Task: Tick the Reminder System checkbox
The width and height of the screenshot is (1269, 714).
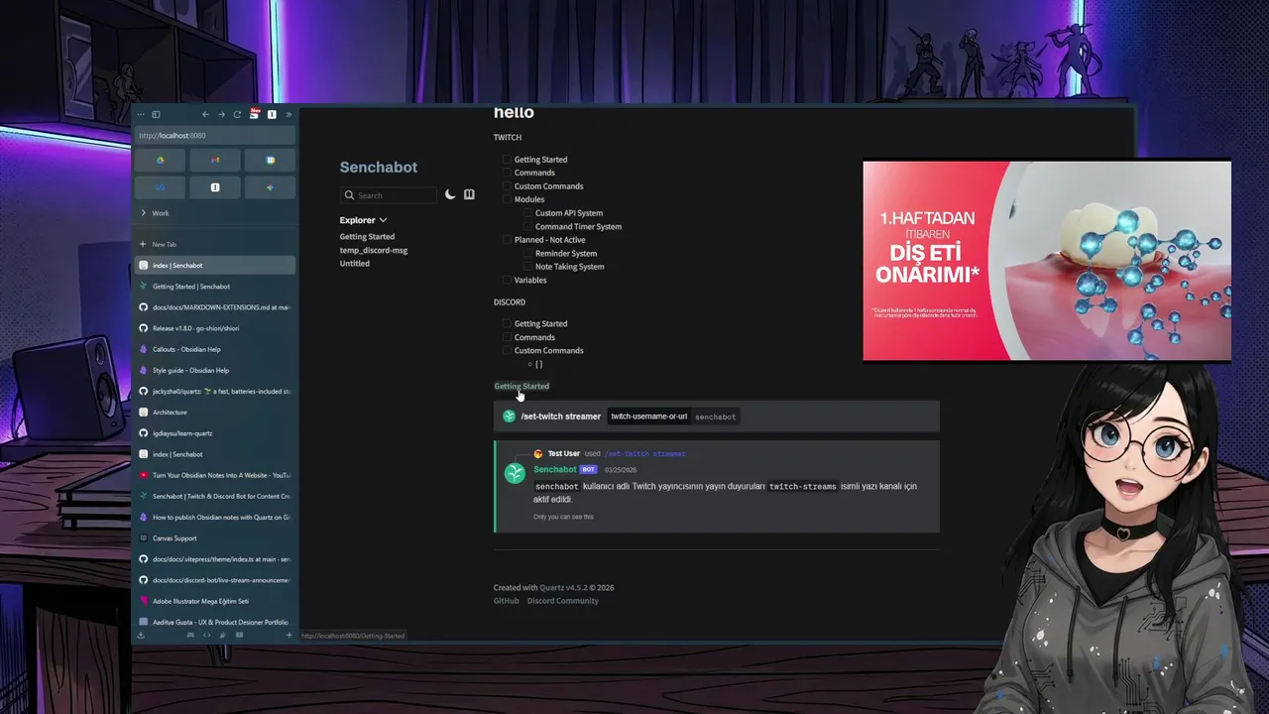Action: tap(528, 253)
